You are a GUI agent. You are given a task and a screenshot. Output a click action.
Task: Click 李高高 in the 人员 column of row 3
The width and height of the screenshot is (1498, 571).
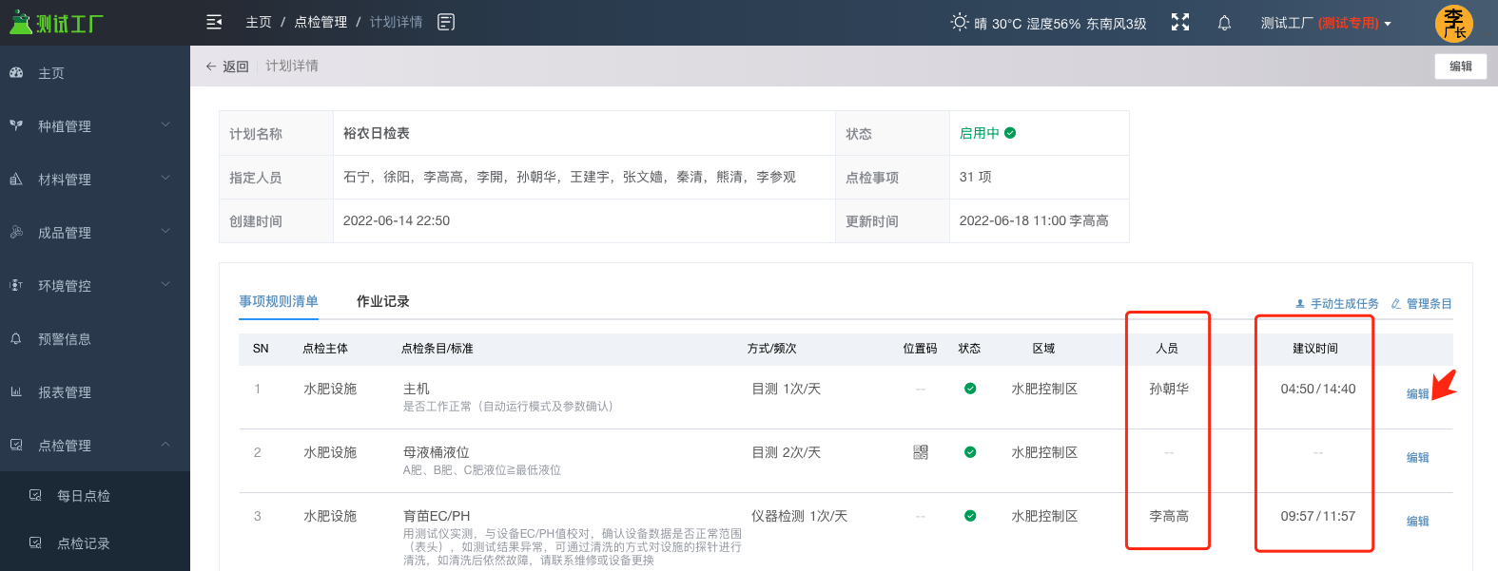pos(1169,516)
